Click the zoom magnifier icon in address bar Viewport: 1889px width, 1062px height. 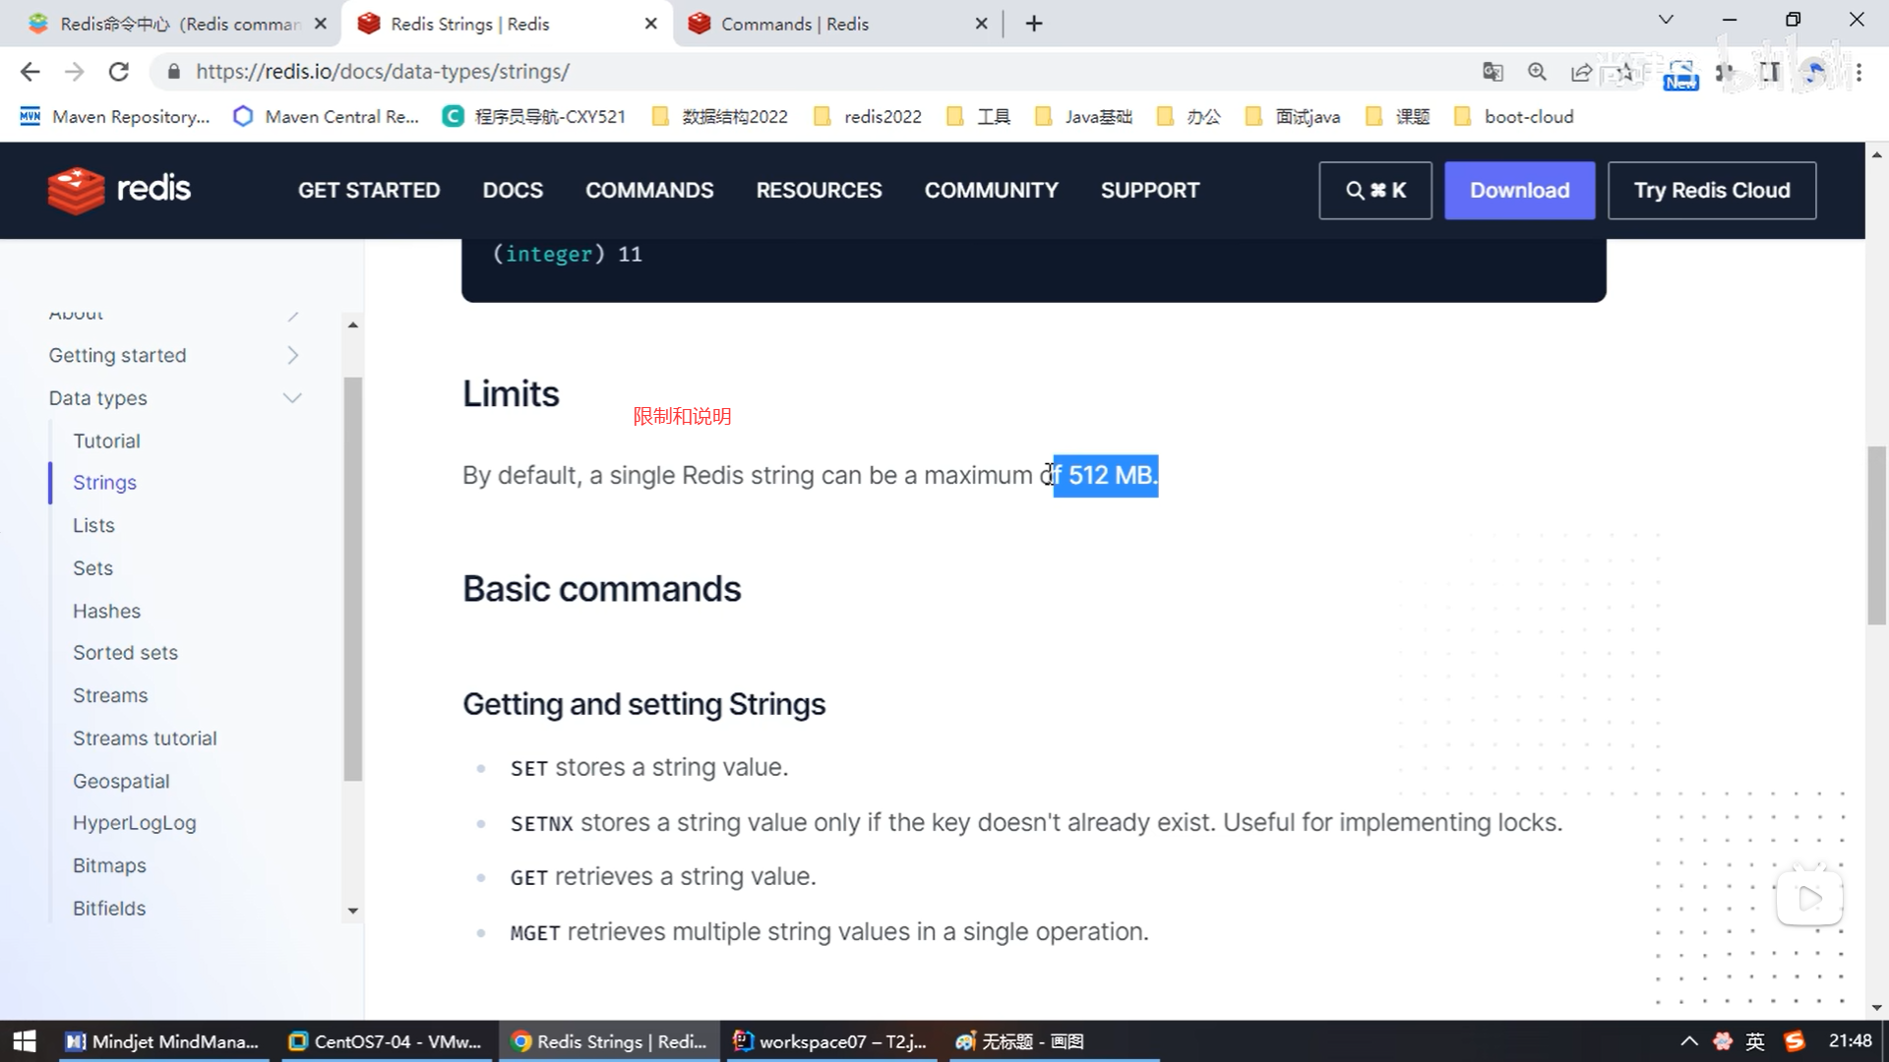pyautogui.click(x=1537, y=72)
